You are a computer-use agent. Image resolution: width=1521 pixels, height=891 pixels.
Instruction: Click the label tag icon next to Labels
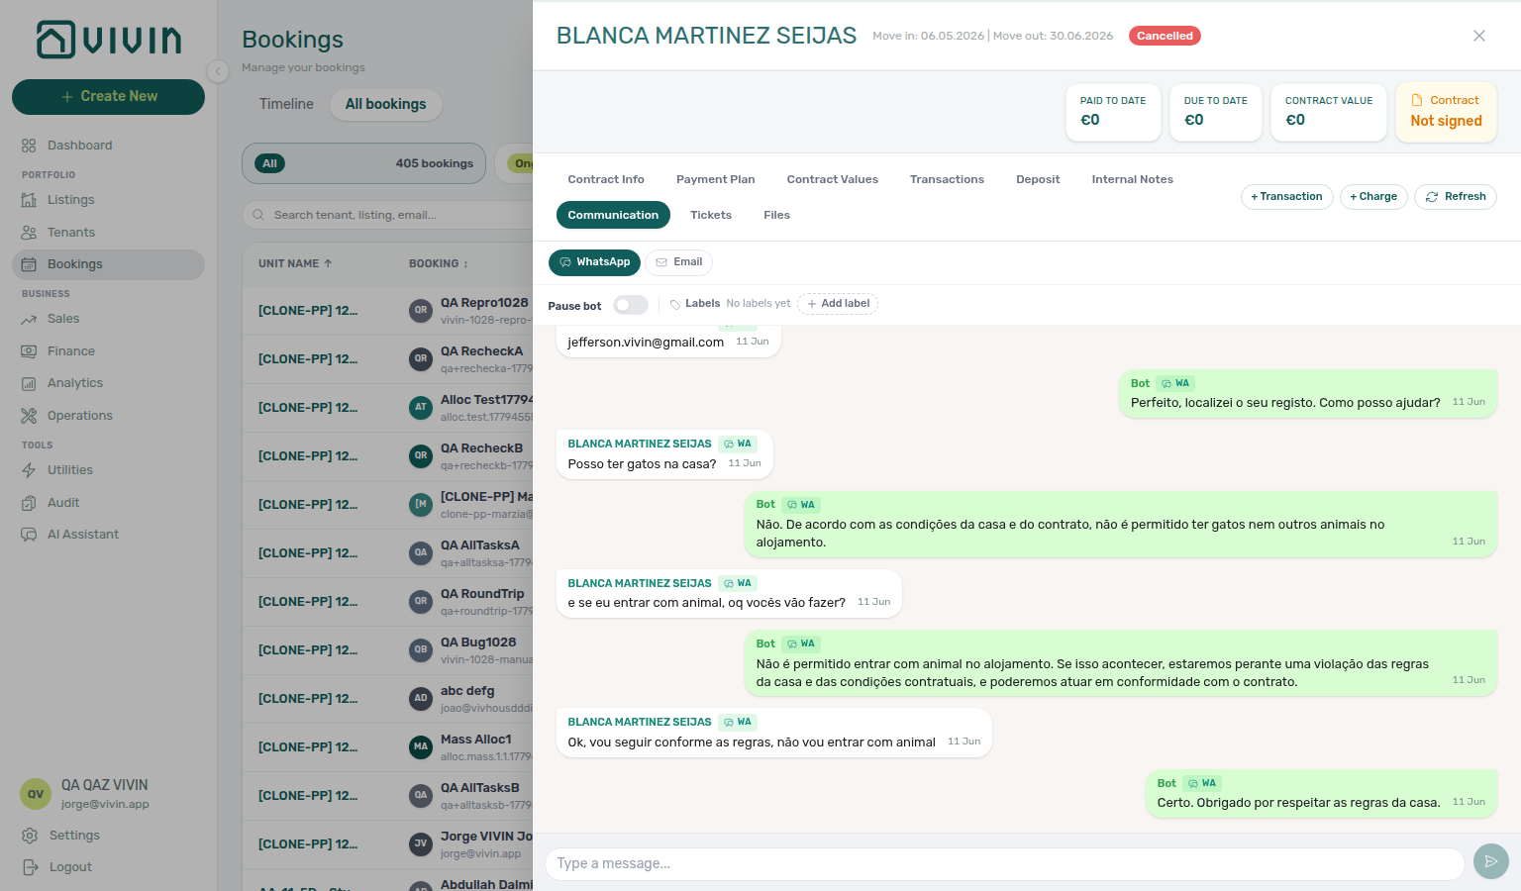(675, 305)
